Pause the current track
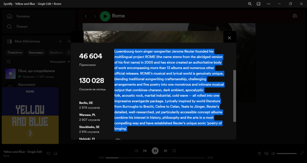Image resolution: width=307 pixels, height=163 pixels. pyautogui.click(x=155, y=151)
